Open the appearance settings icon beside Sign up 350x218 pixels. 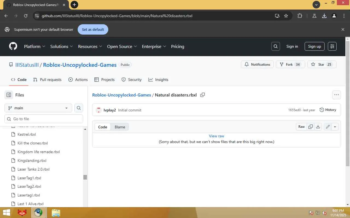[332, 46]
